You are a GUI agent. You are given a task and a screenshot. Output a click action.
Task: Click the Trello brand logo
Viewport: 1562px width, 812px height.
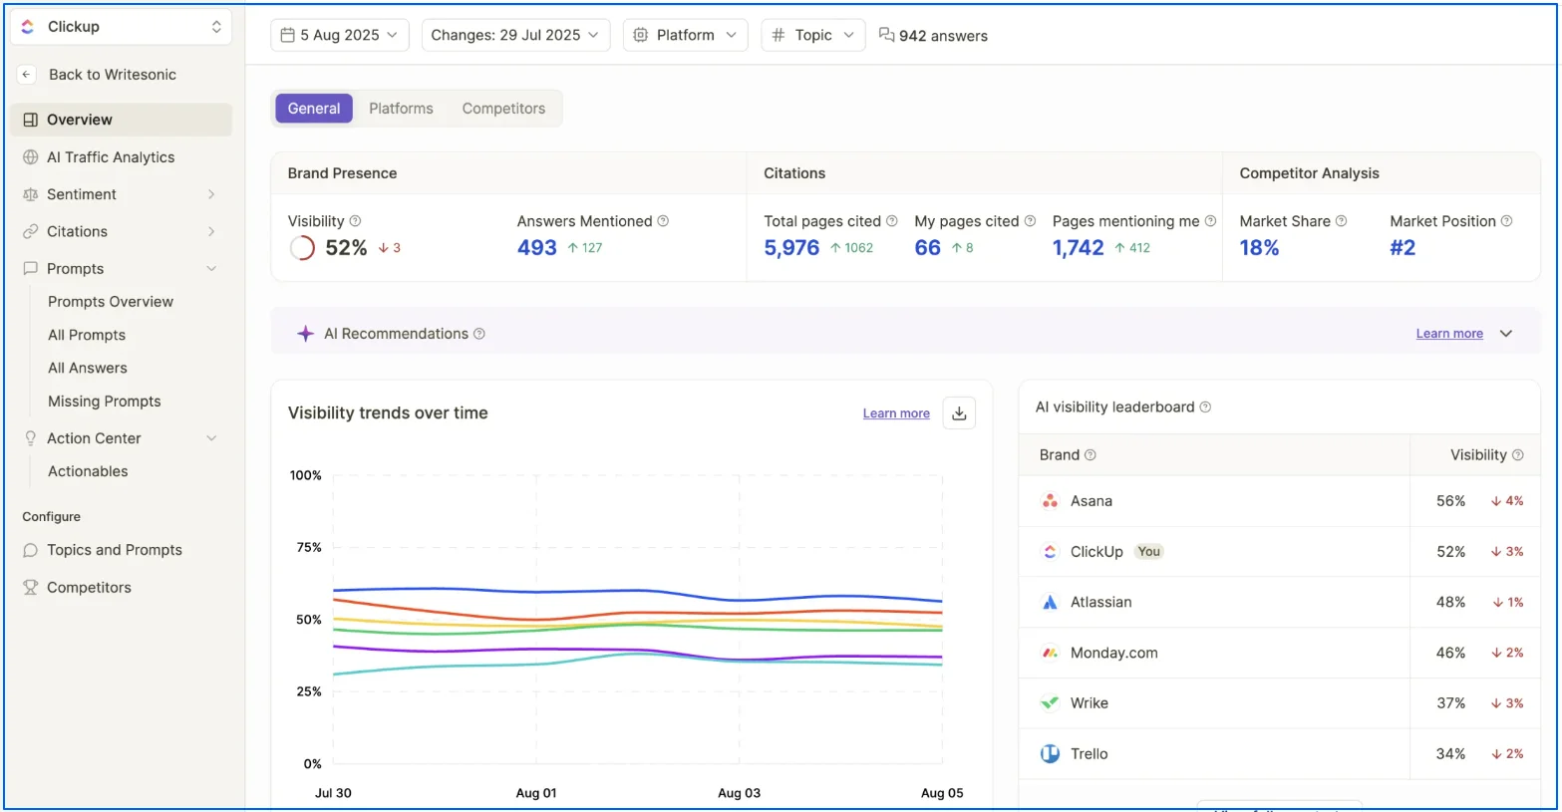coord(1050,754)
